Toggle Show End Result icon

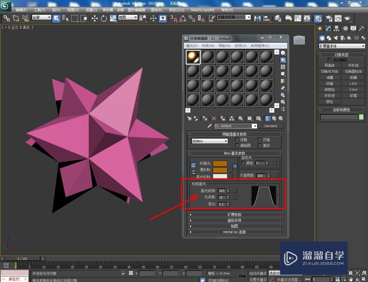click(268, 118)
